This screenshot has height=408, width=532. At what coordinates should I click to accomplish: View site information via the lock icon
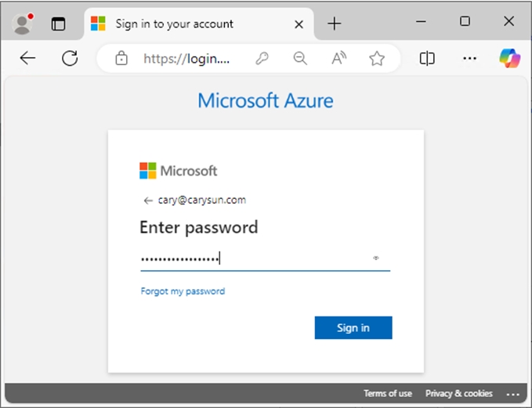coord(121,58)
